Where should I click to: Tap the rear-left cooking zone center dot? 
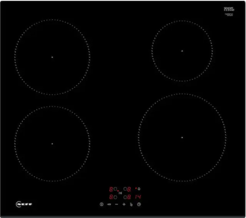click(x=52, y=57)
